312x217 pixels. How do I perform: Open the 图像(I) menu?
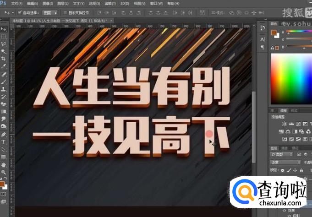[48, 4]
